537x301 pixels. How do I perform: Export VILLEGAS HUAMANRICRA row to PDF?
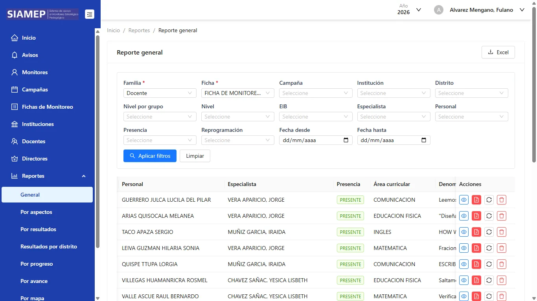click(x=476, y=280)
